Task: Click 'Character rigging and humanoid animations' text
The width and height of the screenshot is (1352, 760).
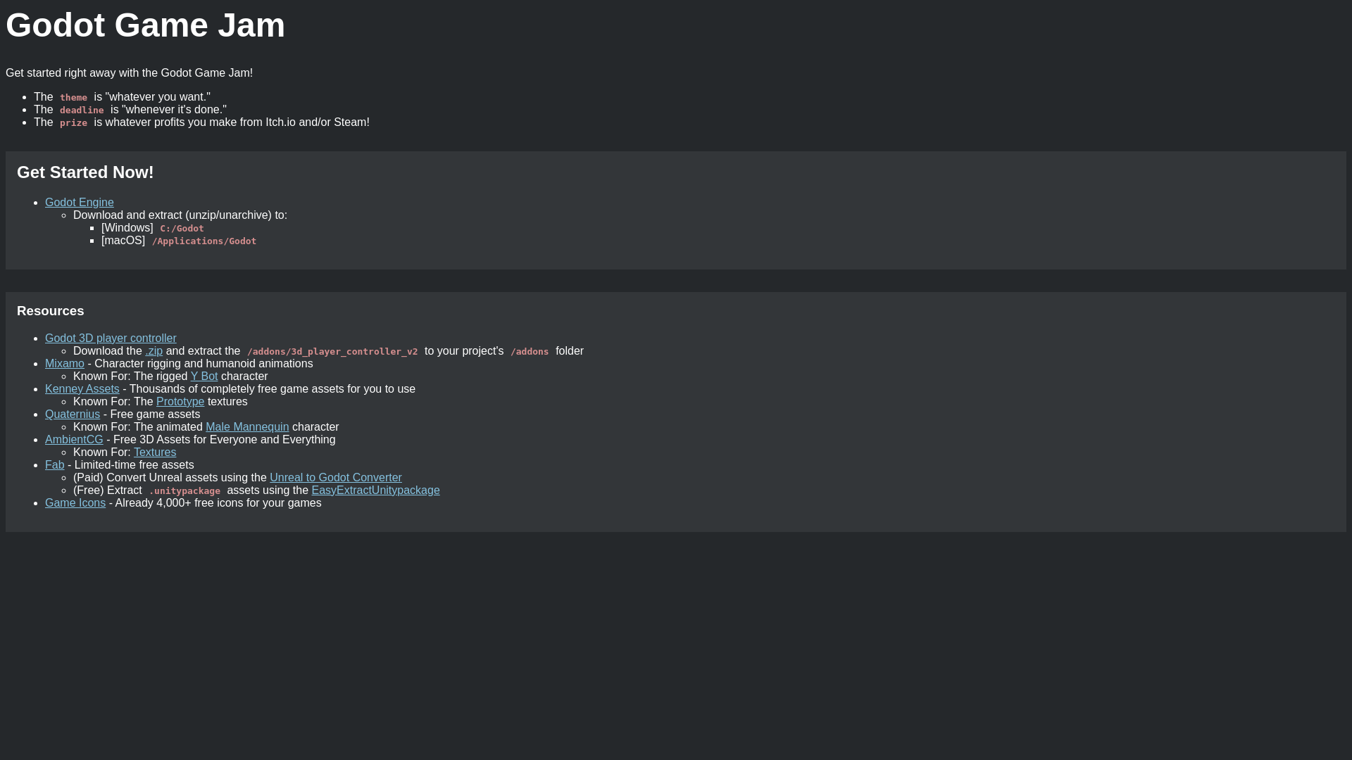Action: 204,364
